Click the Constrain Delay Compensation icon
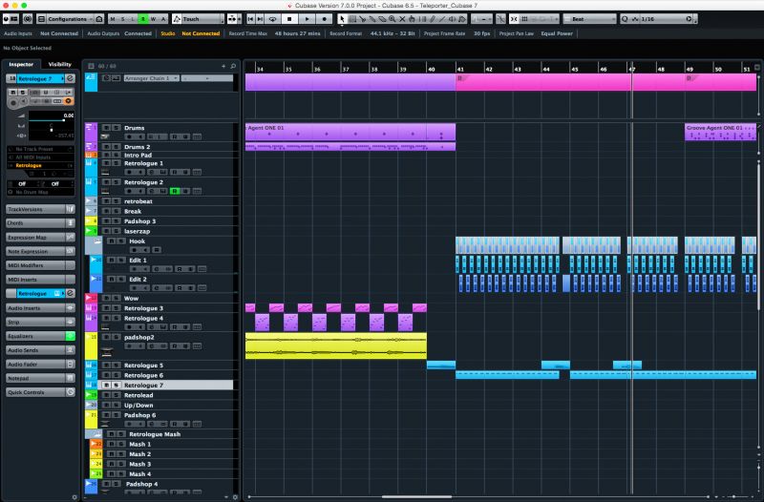Screen dimensions: 764x502 [28, 19]
